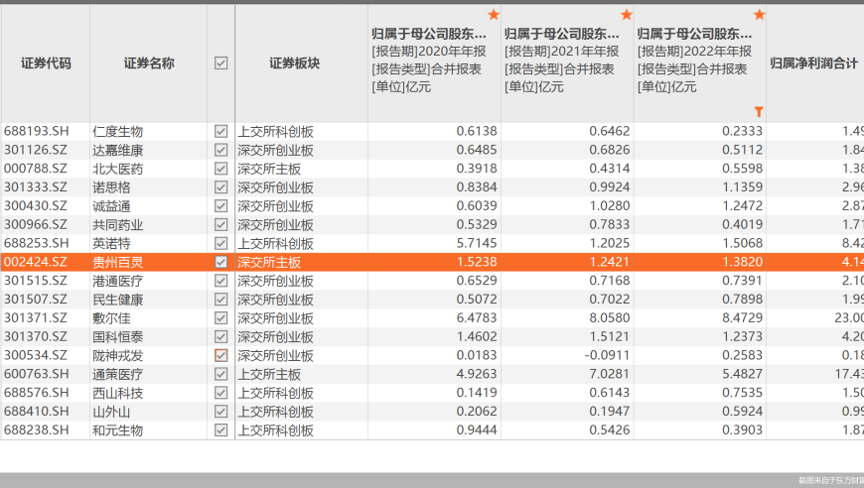
Task: Click the value 7.0281 in 通策医疗 row
Action: 610,374
